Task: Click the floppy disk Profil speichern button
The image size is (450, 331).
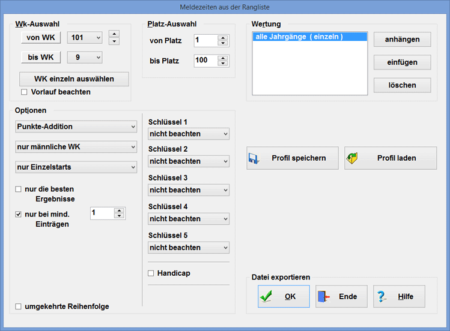Action: click(x=292, y=158)
